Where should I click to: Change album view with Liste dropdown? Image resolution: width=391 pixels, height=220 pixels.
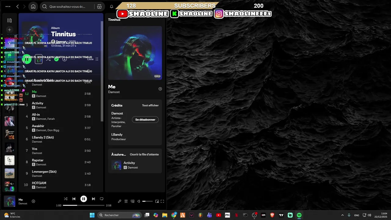pyautogui.click(x=93, y=59)
